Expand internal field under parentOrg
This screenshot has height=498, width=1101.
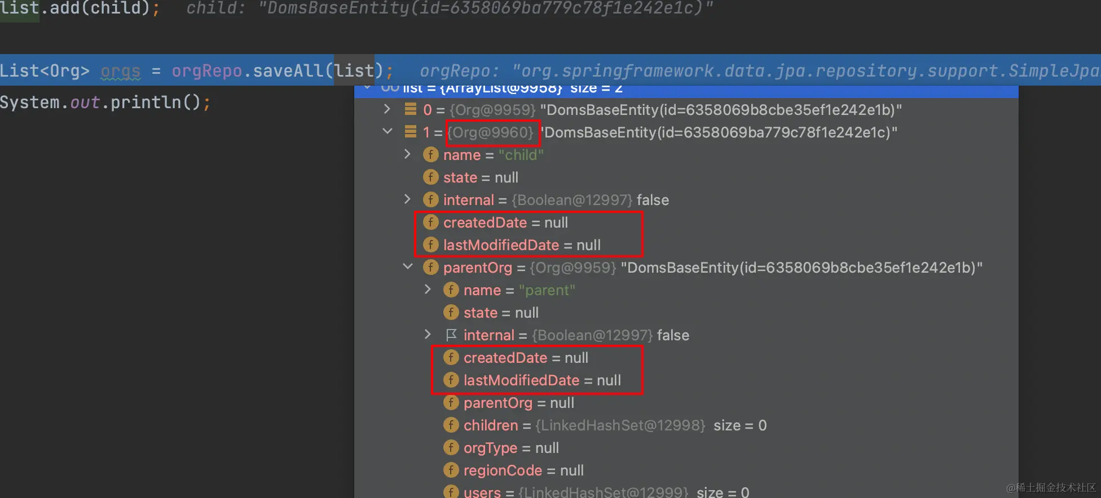click(x=428, y=334)
